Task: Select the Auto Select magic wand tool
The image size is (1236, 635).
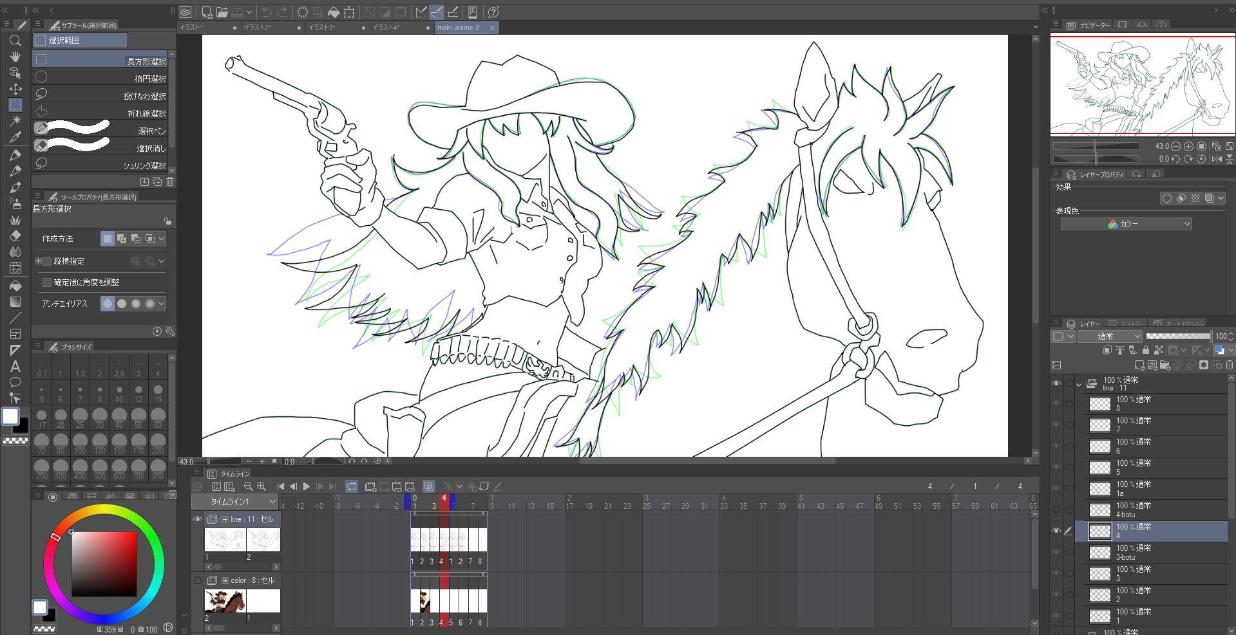Action: click(15, 120)
